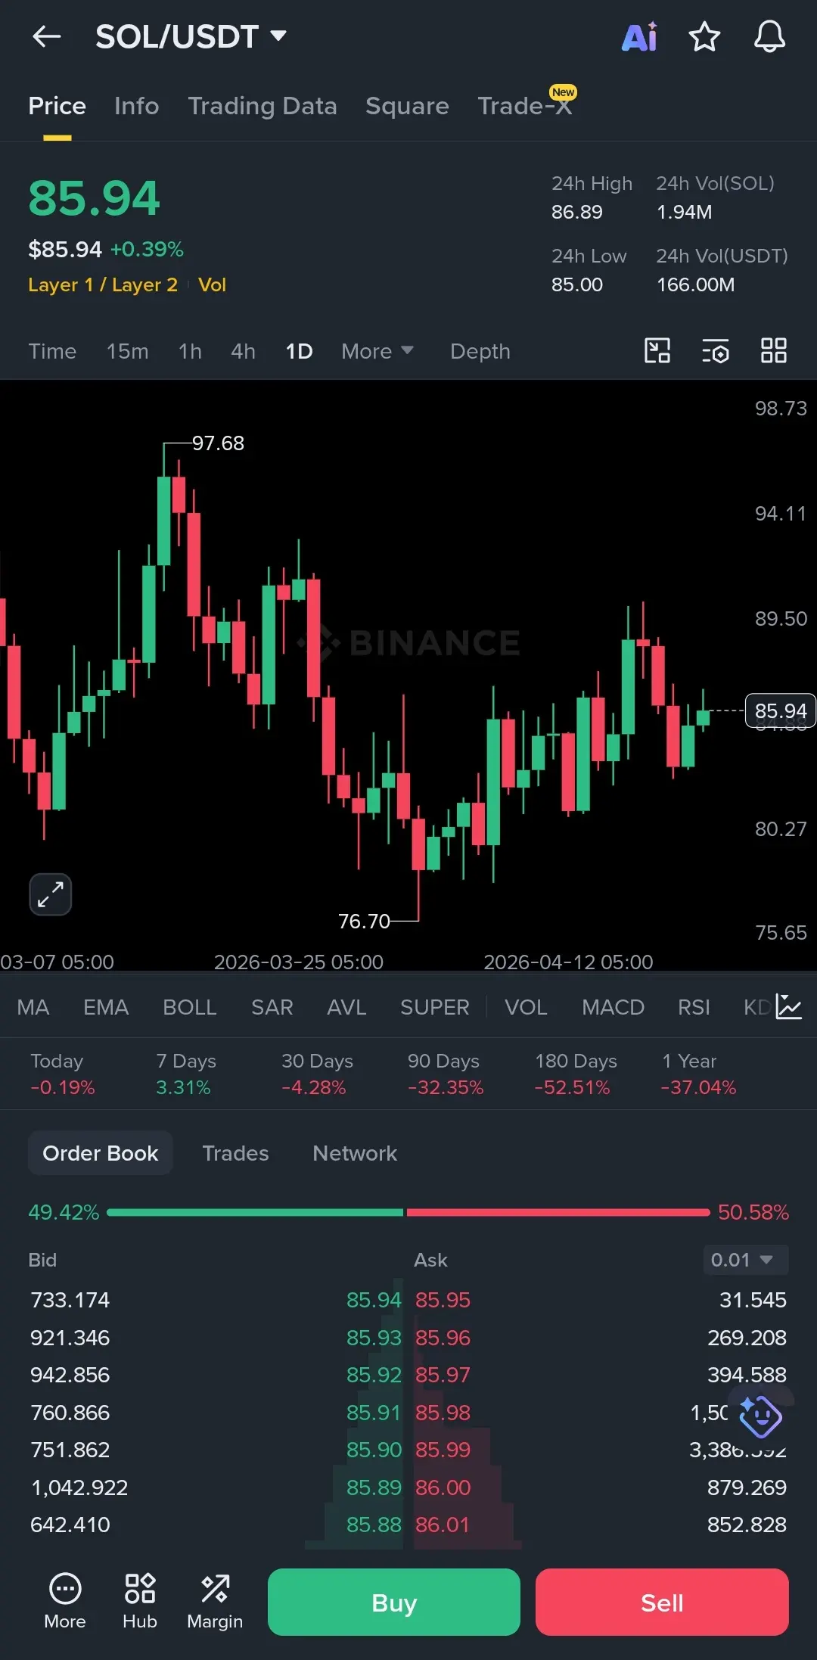The width and height of the screenshot is (817, 1660).
Task: Tap the back arrow icon
Action: [x=46, y=36]
